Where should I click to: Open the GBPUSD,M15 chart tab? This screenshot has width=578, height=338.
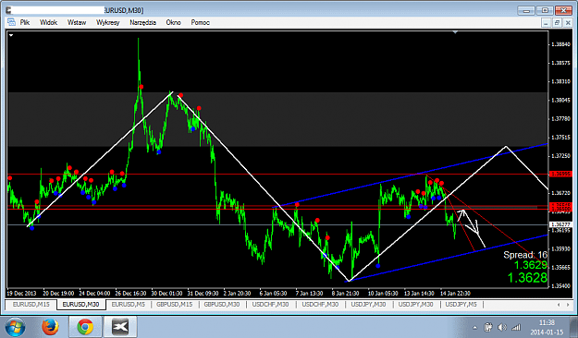[174, 305]
